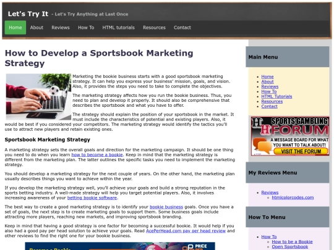The height and width of the screenshot is (250, 334).
Task: Open Contact in top navigation bar
Action: (182, 27)
